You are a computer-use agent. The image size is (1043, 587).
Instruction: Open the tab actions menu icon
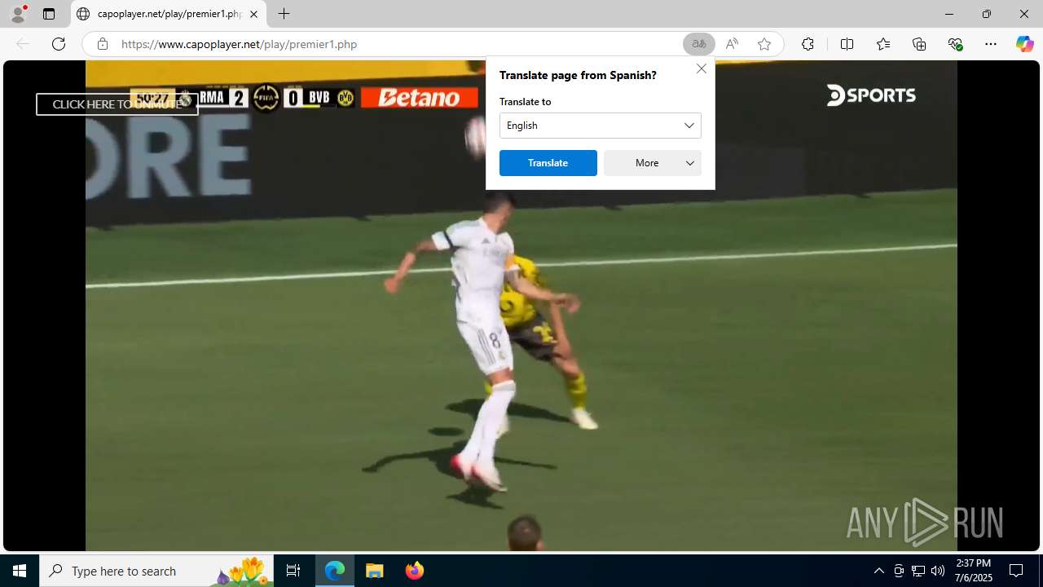pos(49,14)
